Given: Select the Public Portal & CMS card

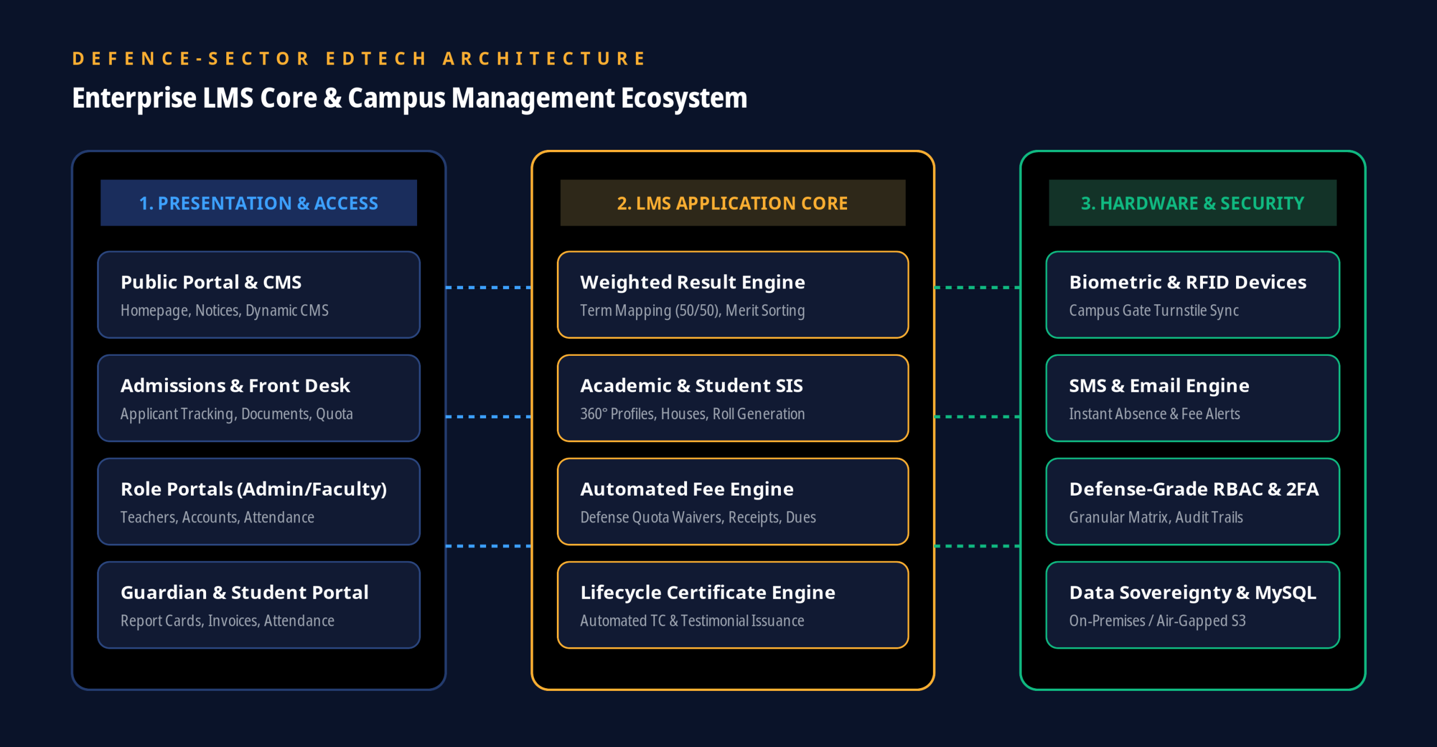Looking at the screenshot, I should click(x=259, y=295).
